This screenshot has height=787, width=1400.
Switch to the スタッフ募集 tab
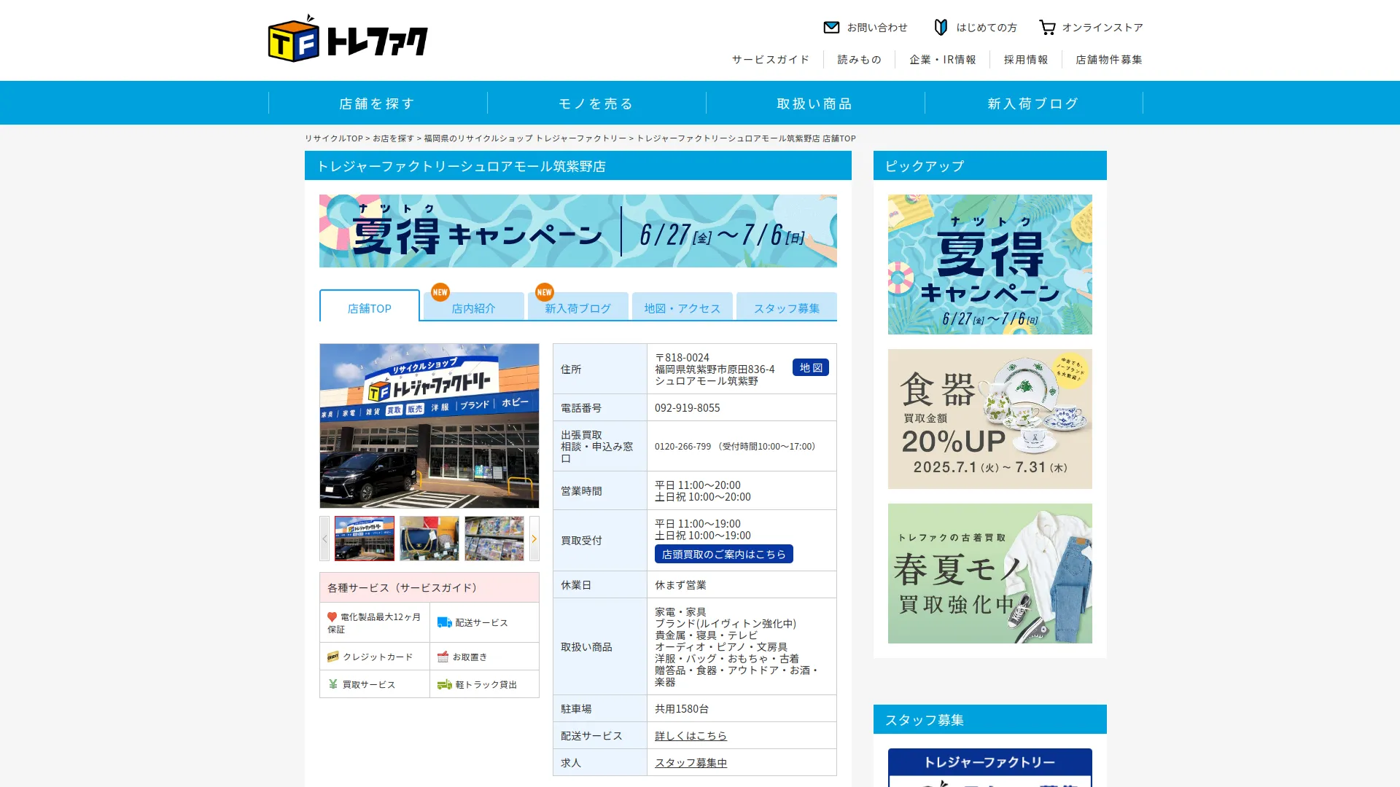click(x=787, y=308)
